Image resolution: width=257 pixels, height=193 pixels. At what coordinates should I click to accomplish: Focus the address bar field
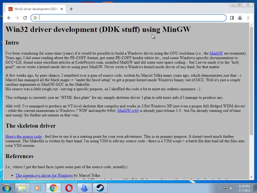128,18
